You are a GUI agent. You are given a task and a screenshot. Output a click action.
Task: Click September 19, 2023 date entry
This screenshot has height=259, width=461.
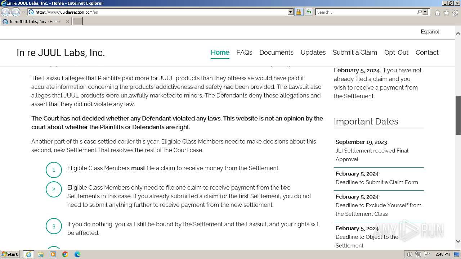click(361, 142)
